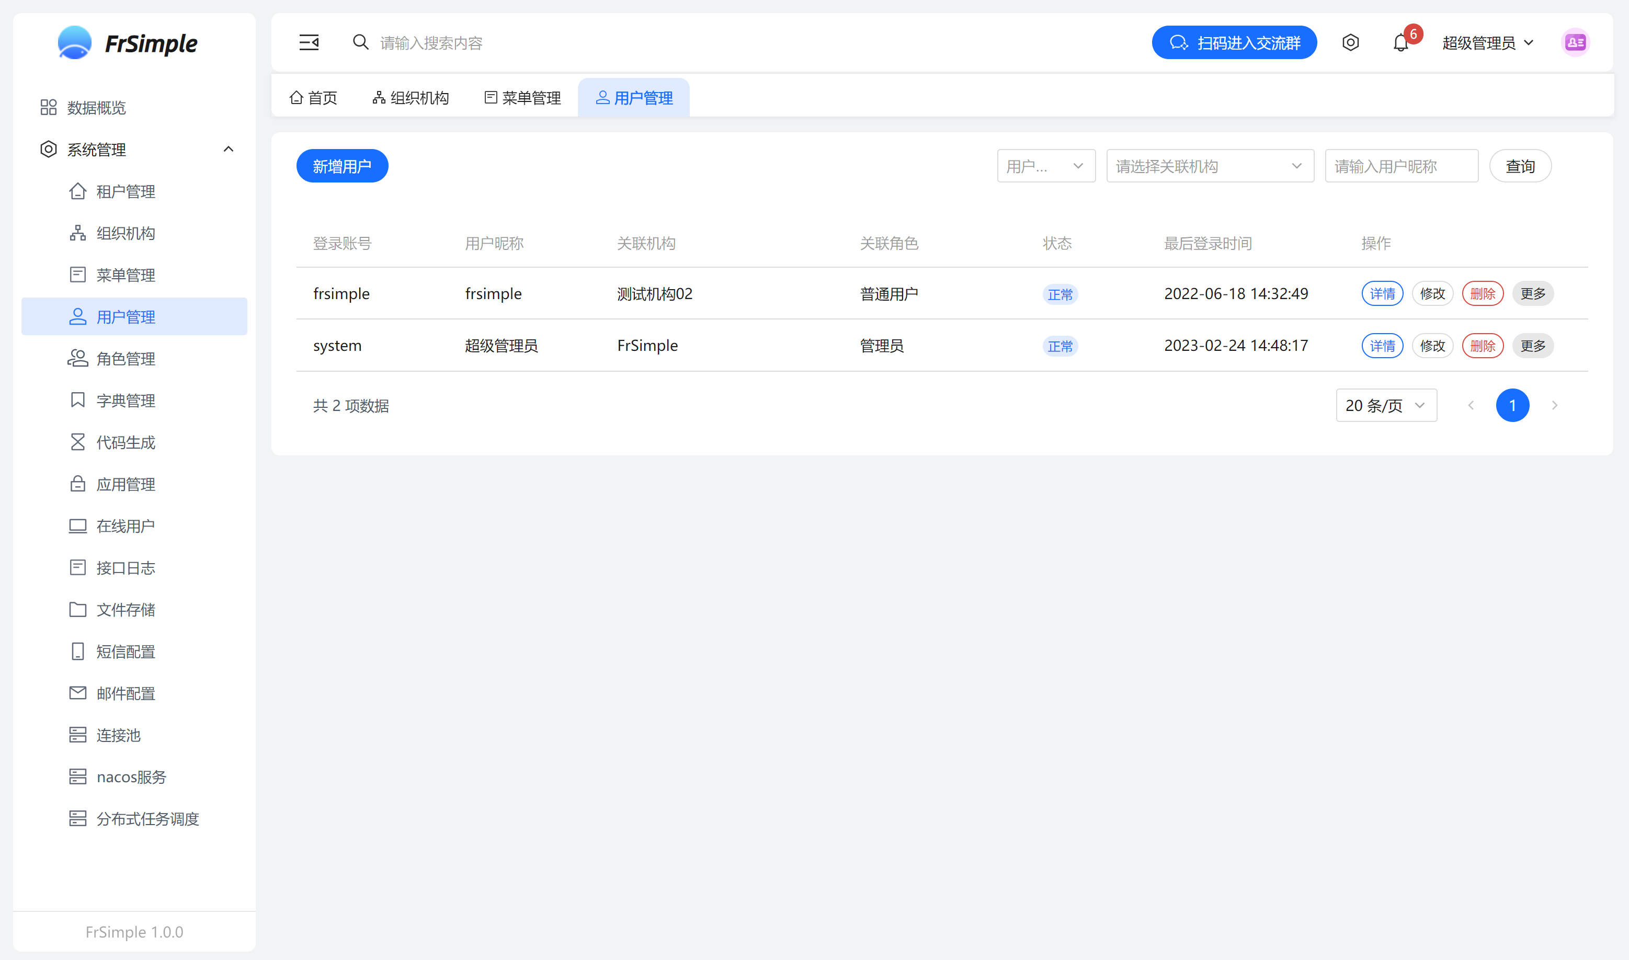Click 删除 for the frsimple user
This screenshot has width=1629, height=960.
(1482, 294)
